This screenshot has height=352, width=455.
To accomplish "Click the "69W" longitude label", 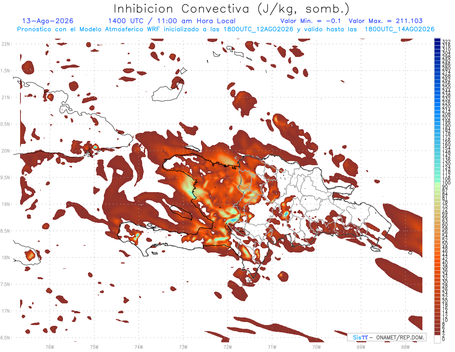I will point(361,347).
